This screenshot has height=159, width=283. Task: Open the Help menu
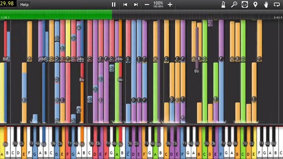pyautogui.click(x=24, y=4)
